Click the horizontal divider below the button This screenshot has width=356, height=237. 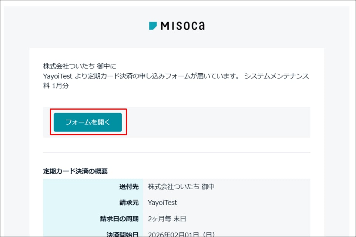pyautogui.click(x=177, y=152)
